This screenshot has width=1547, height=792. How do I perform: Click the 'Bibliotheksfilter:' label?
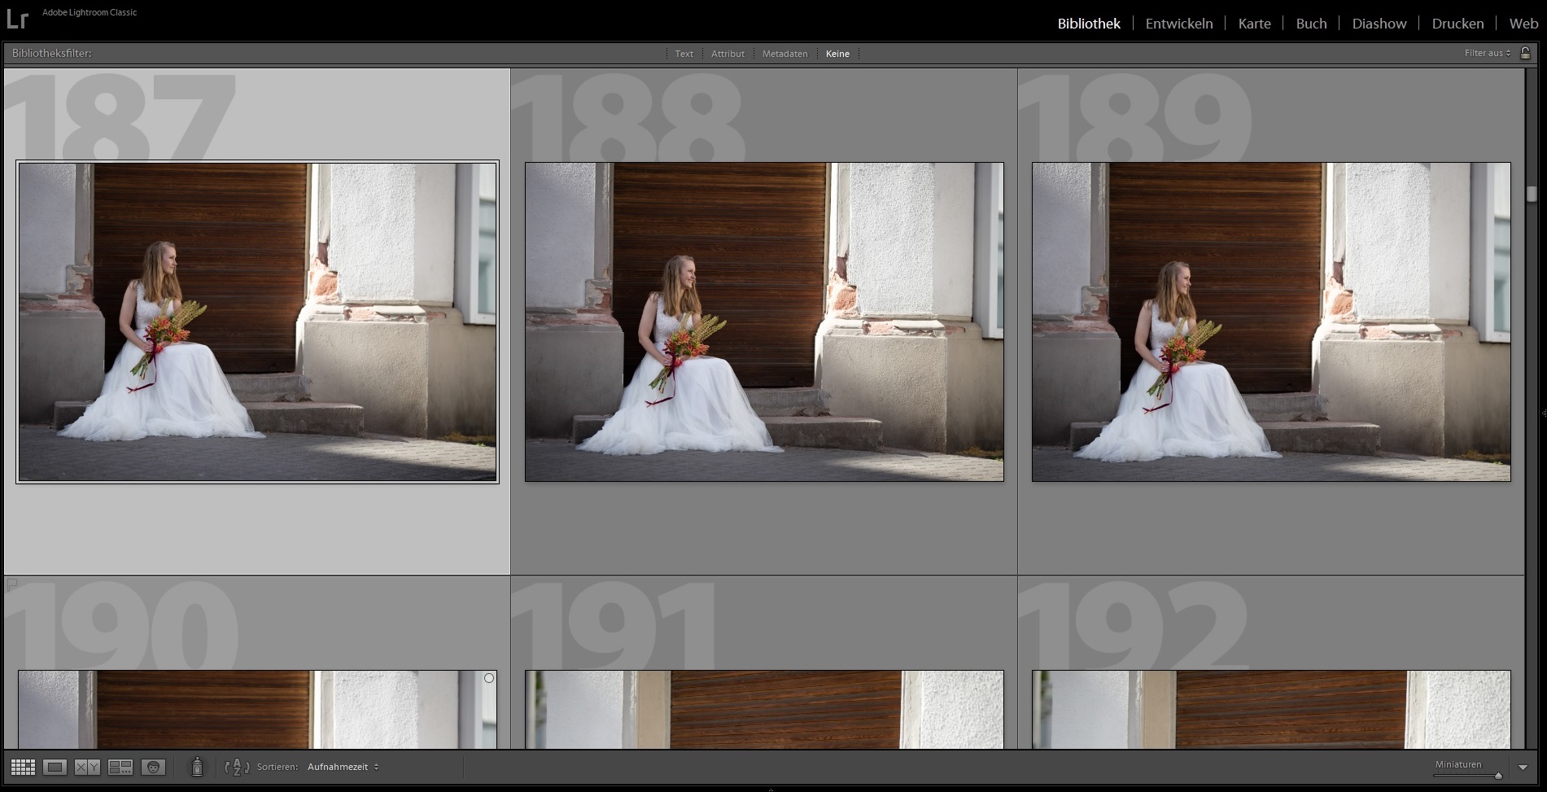pos(52,53)
